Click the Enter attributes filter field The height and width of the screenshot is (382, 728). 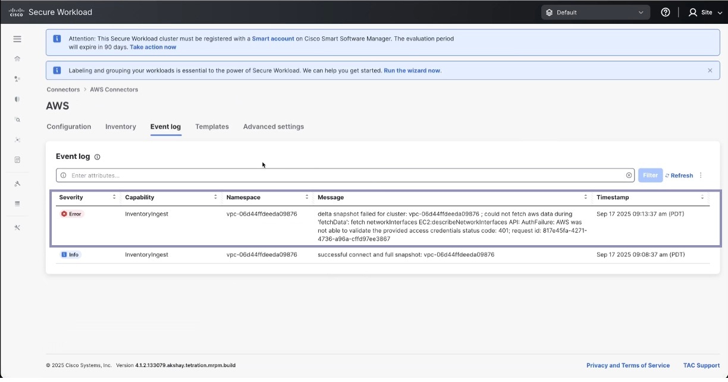[345, 176]
